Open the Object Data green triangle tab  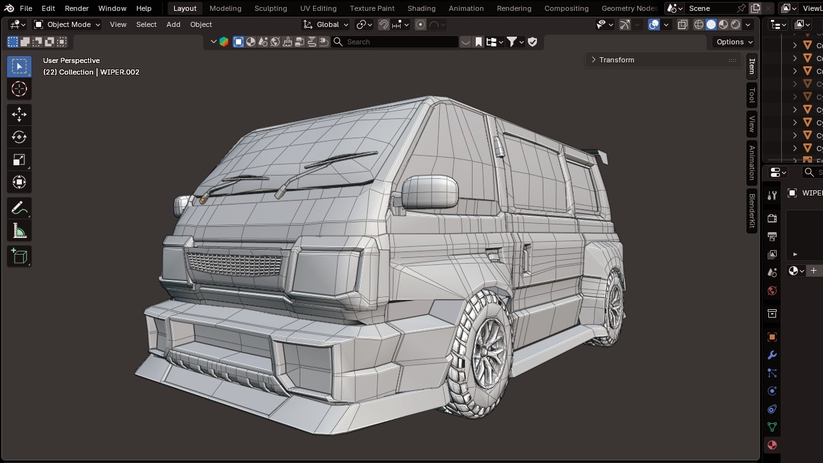[772, 427]
